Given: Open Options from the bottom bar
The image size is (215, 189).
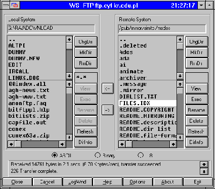Looking at the screenshot, I should (x=138, y=182).
